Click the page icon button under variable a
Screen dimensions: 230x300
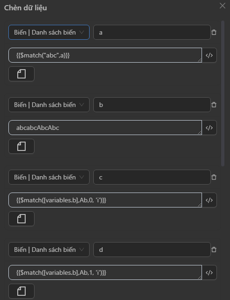point(21,74)
